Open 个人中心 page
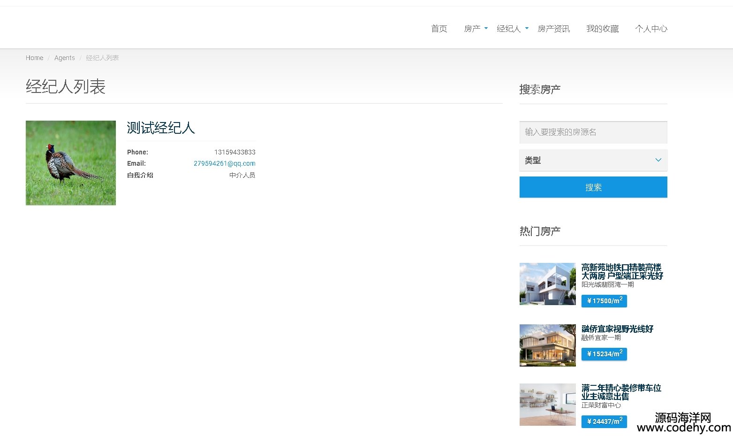Viewport: 733px width, 437px height. coord(651,29)
